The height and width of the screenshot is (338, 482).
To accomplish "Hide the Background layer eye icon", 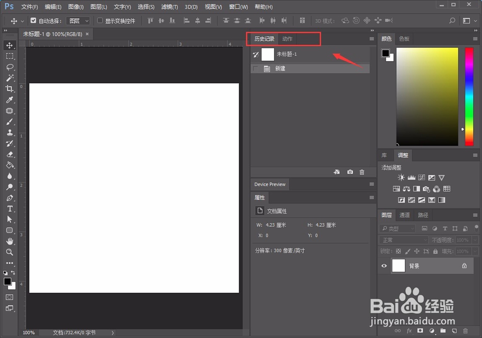I will pos(384,266).
